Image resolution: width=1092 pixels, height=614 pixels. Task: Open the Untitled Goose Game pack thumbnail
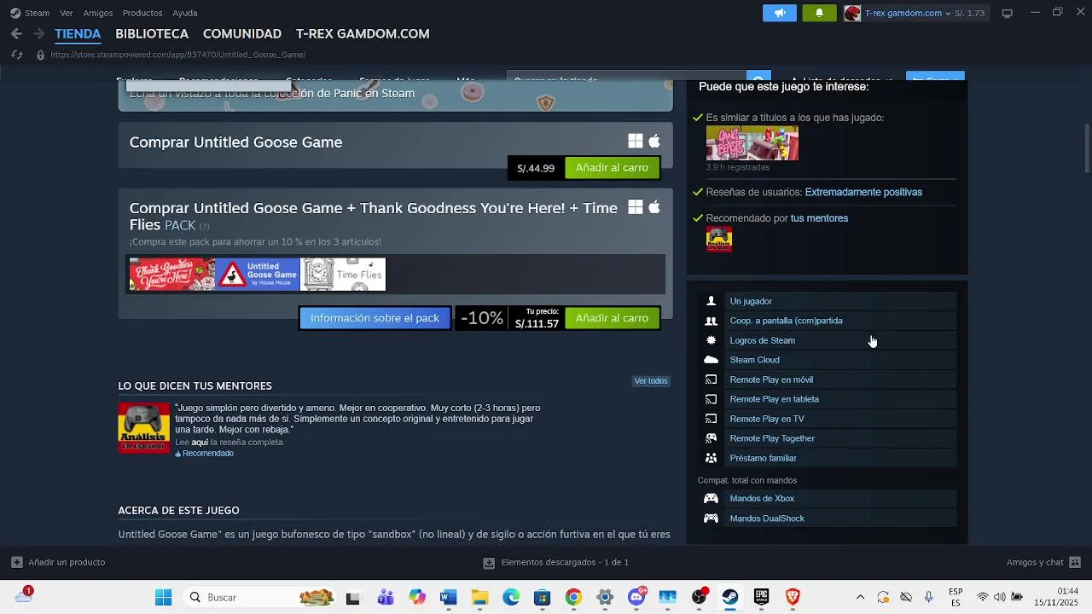click(258, 275)
